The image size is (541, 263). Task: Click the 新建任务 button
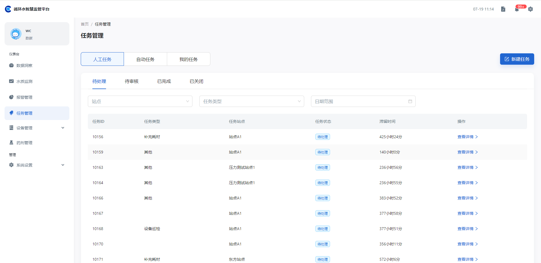coord(517,59)
